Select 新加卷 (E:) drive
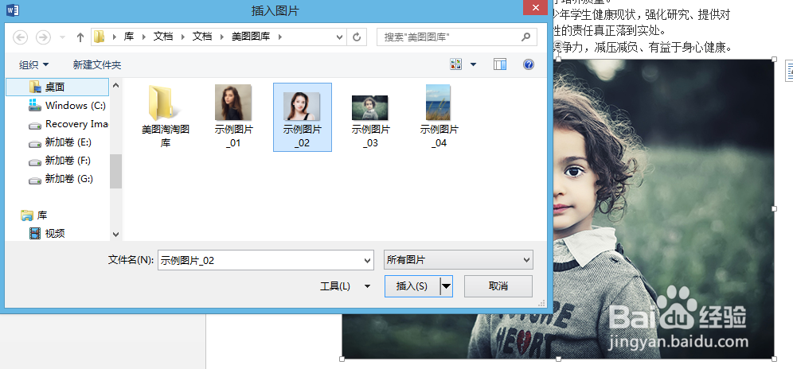 [61, 142]
